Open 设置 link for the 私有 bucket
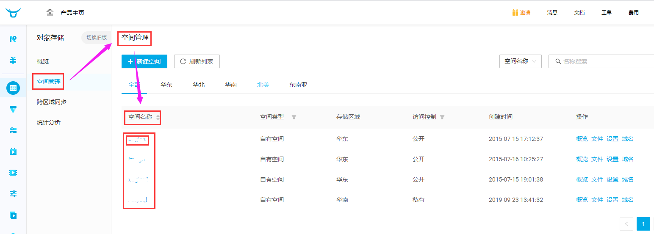Image resolution: width=654 pixels, height=234 pixels. point(612,200)
